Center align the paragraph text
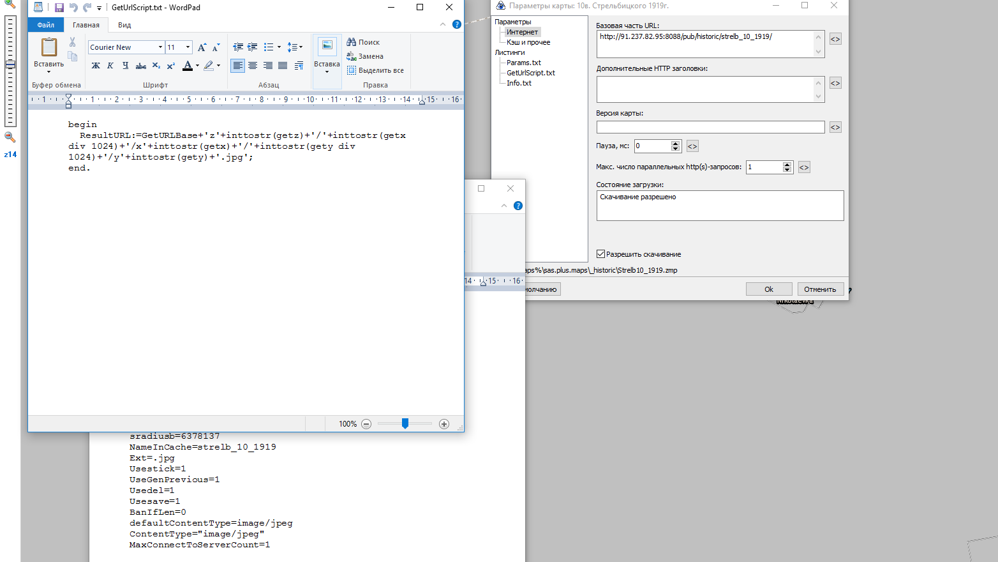The width and height of the screenshot is (998, 562). [253, 66]
